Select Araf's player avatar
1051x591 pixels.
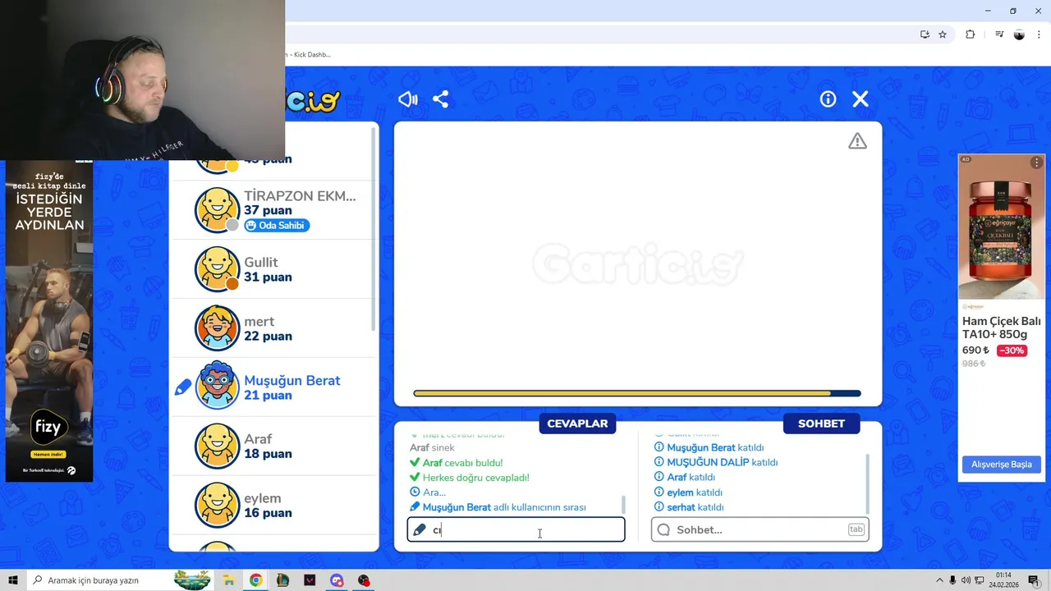(x=217, y=446)
